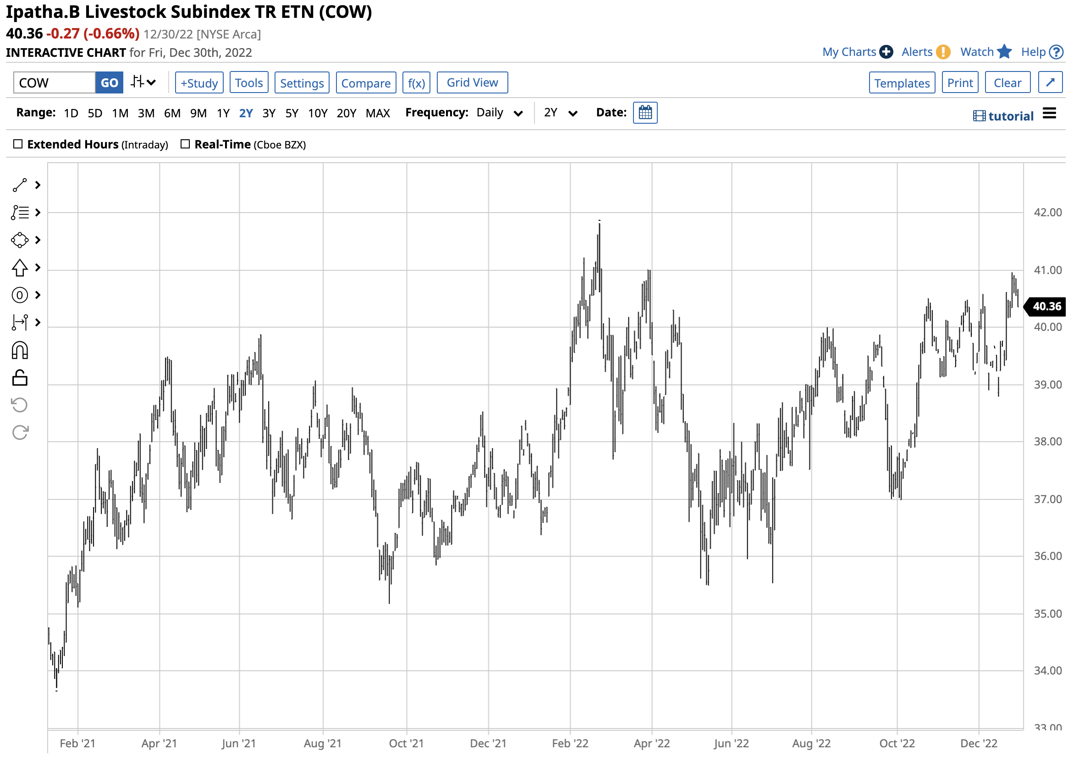Open the 2Y period dropdown
1090x767 pixels.
point(560,113)
